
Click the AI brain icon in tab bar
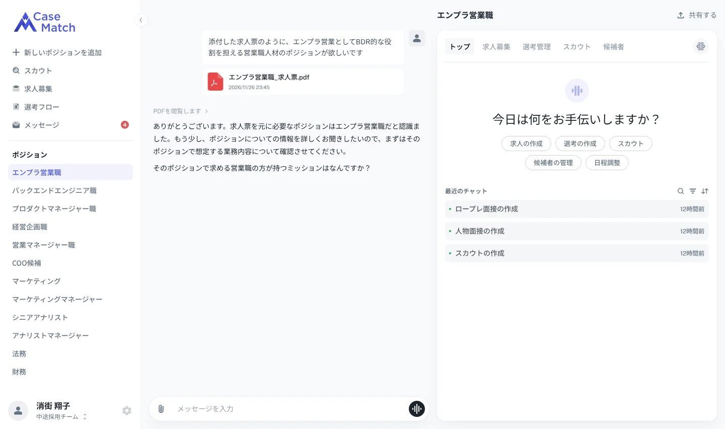[x=701, y=46]
